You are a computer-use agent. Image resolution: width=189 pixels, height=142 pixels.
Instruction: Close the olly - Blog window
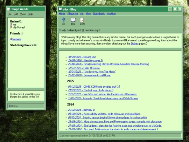click(180, 9)
